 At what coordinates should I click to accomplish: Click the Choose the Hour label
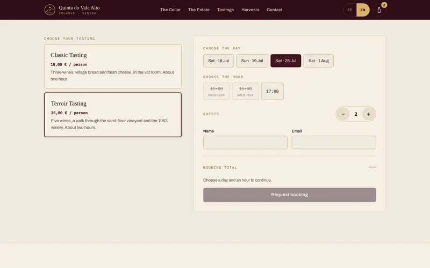click(x=223, y=77)
